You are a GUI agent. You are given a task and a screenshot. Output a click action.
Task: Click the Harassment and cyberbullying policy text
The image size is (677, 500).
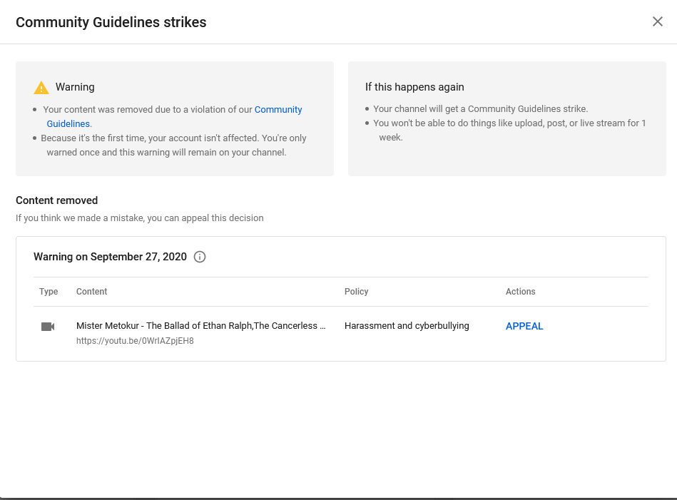tap(407, 325)
